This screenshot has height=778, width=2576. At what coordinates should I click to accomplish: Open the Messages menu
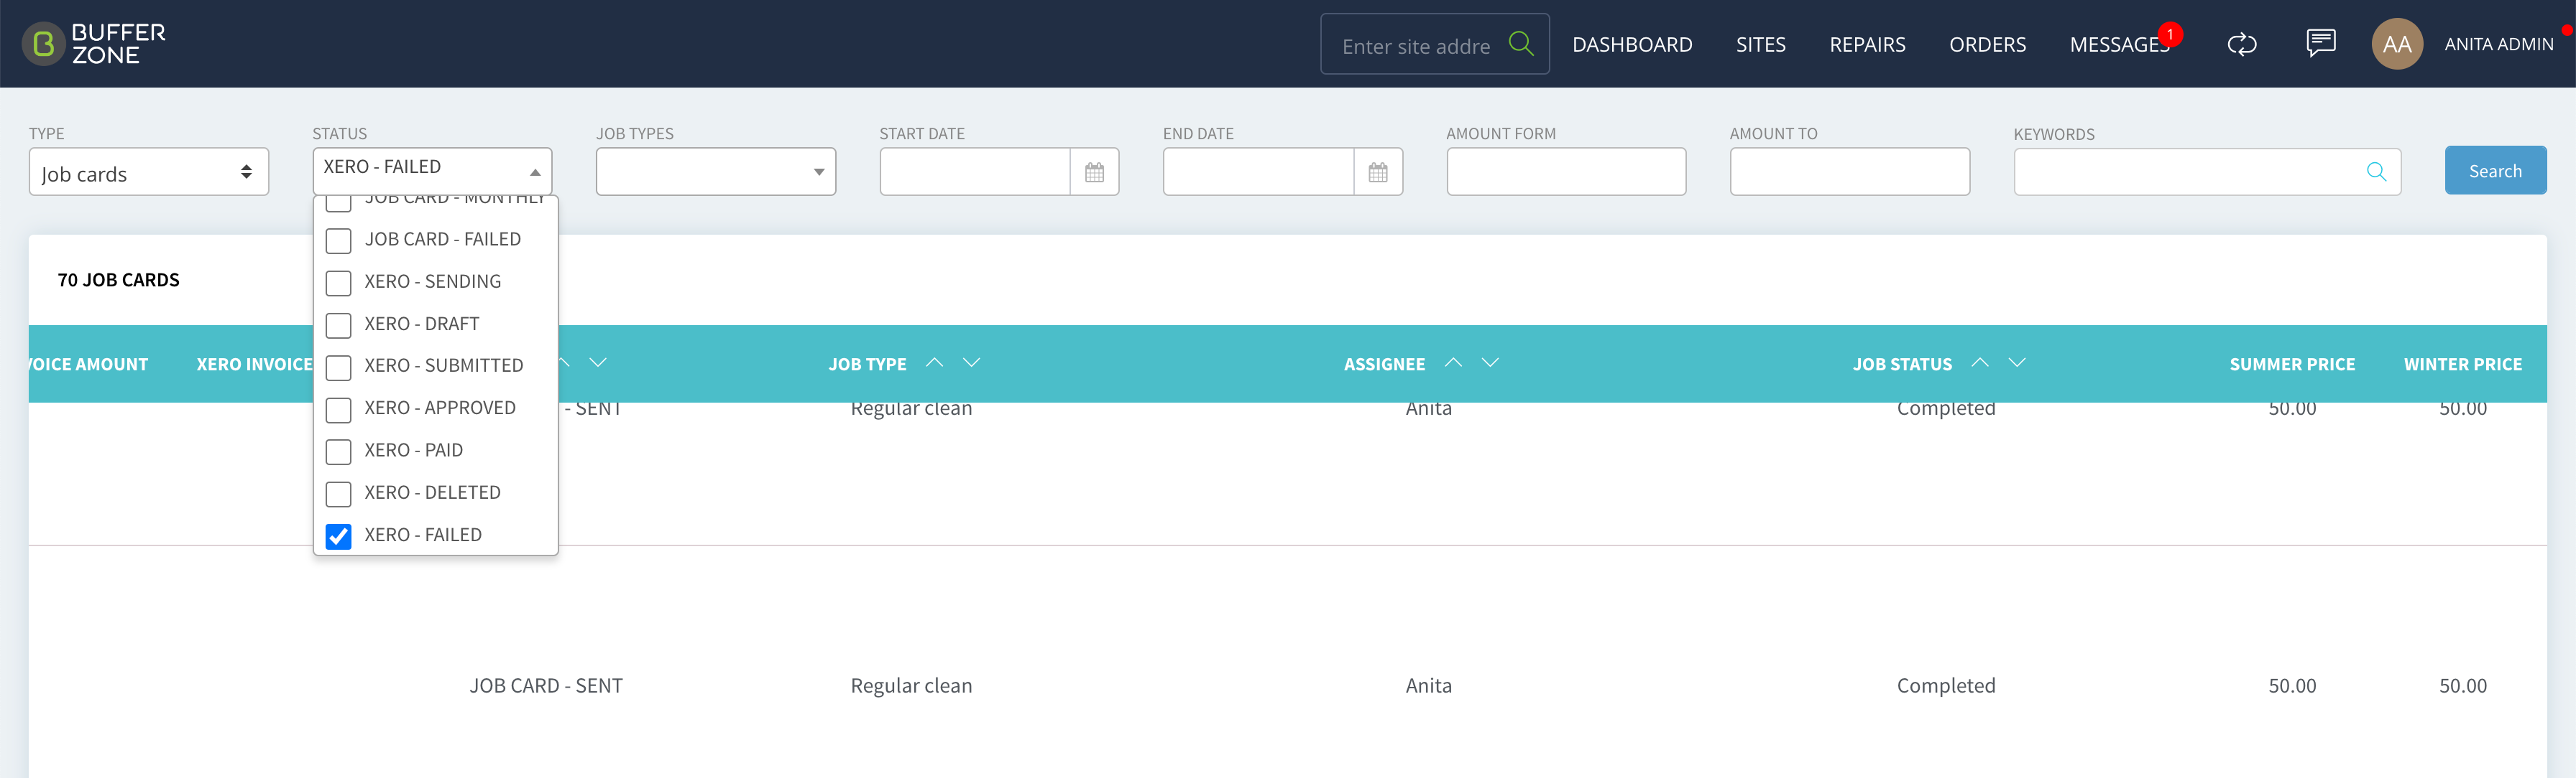[2119, 45]
